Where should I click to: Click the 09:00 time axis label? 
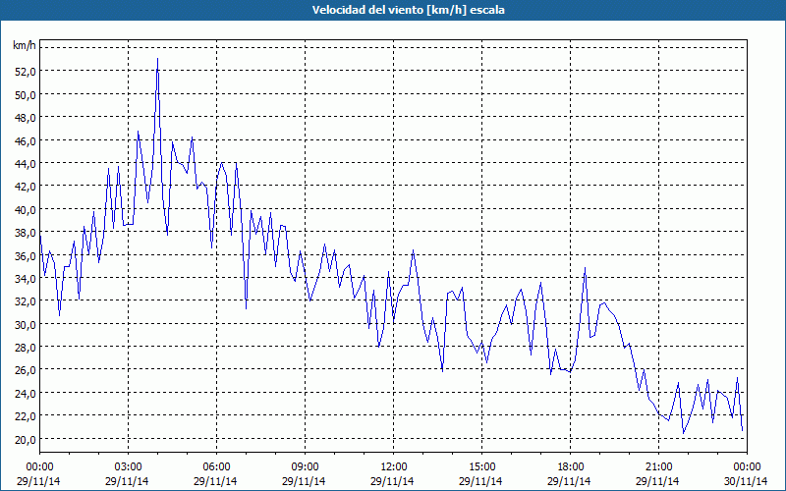(305, 467)
